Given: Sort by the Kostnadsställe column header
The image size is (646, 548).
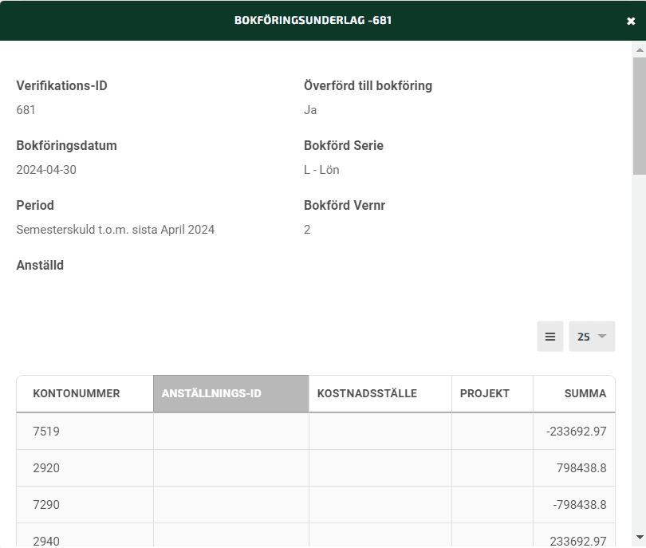Looking at the screenshot, I should [367, 393].
